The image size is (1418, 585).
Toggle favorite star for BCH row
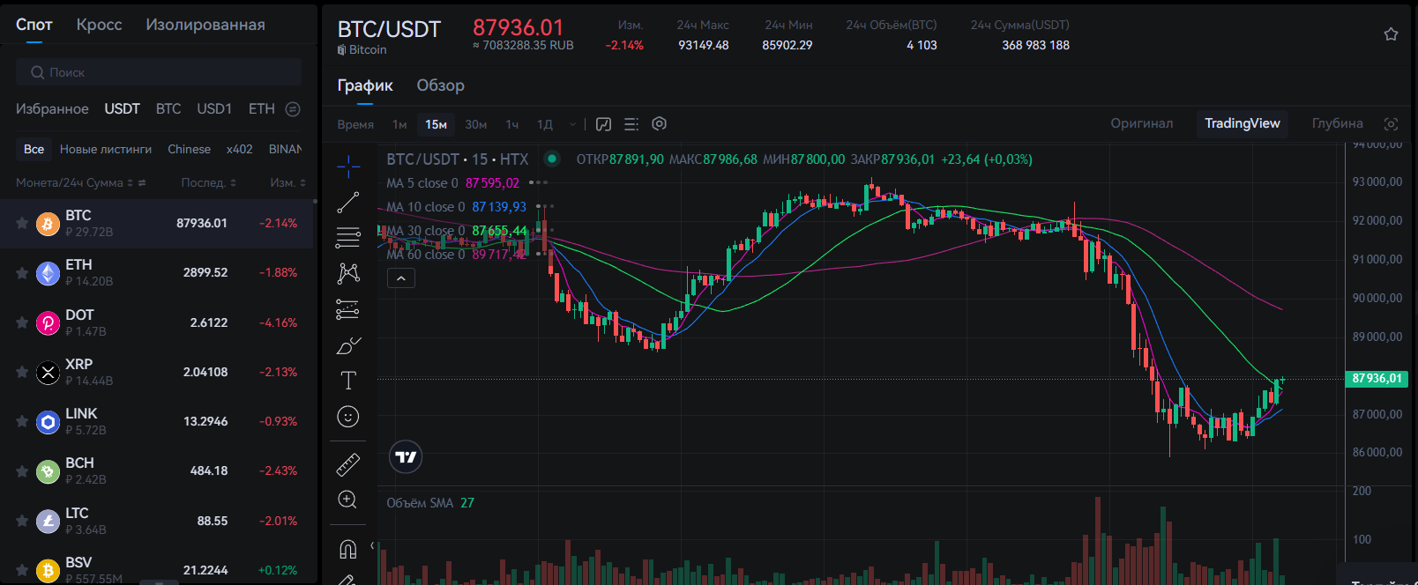click(x=22, y=471)
